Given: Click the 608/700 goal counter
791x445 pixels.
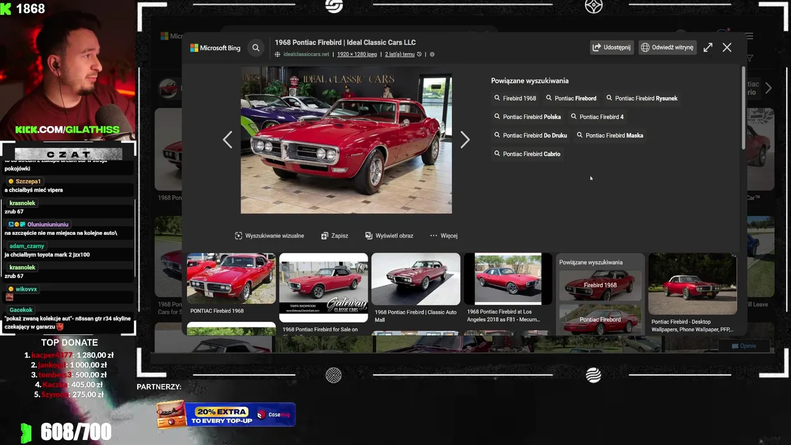Looking at the screenshot, I should click(x=76, y=432).
